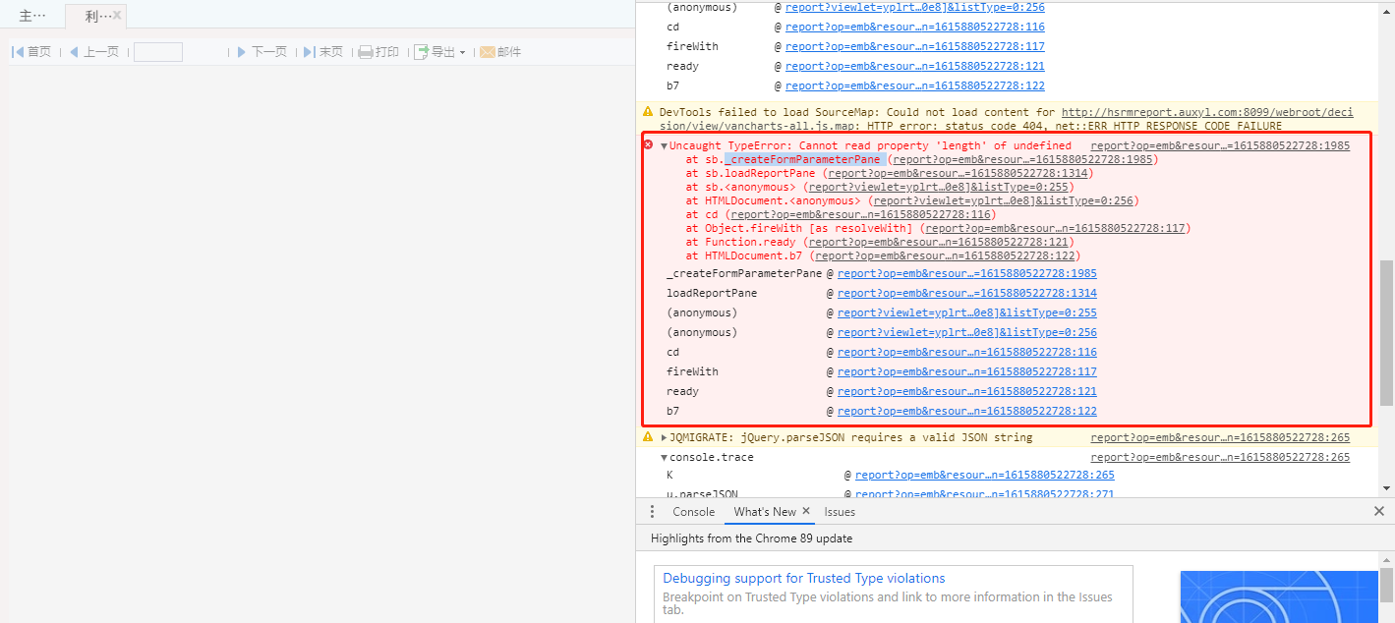The width and height of the screenshot is (1395, 623).
Task: Open link in 'at sb._createFormParameterPane' line
Action: click(1022, 159)
